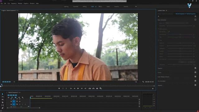The image size is (199, 112).
Task: Show more workspaces double-arrow
Action: point(136,7)
